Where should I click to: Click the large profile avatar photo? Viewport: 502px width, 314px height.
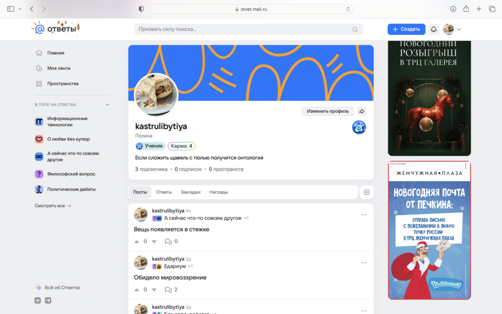(156, 94)
